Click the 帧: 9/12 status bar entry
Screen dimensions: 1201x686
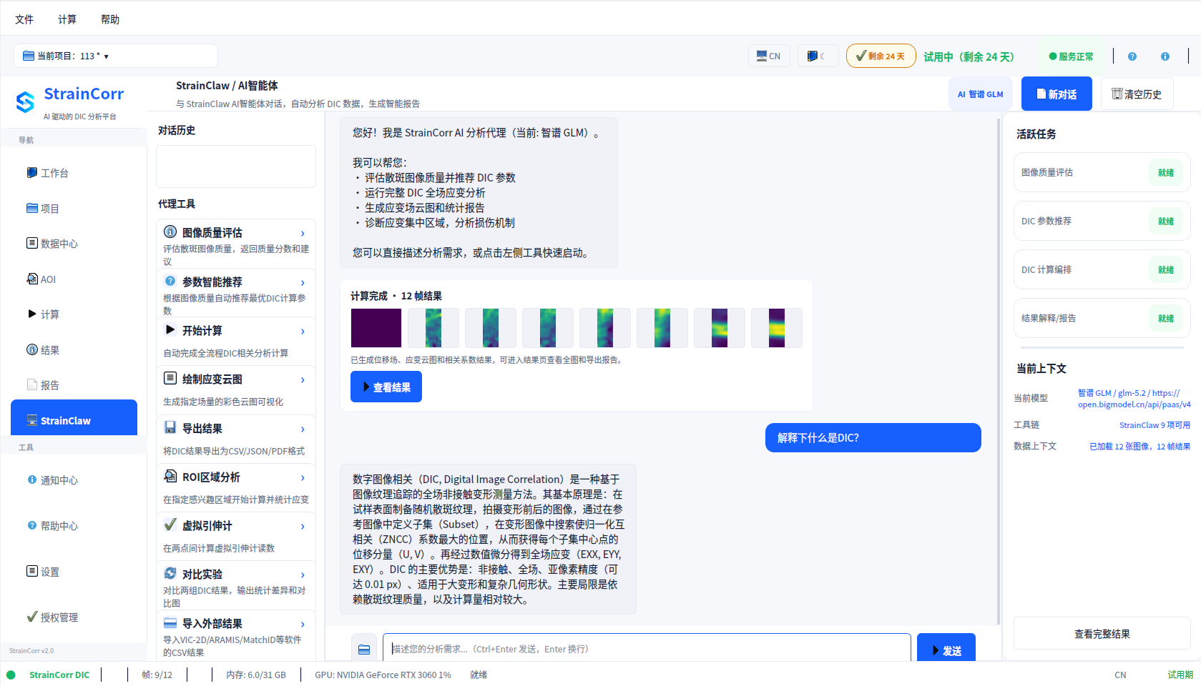click(157, 675)
